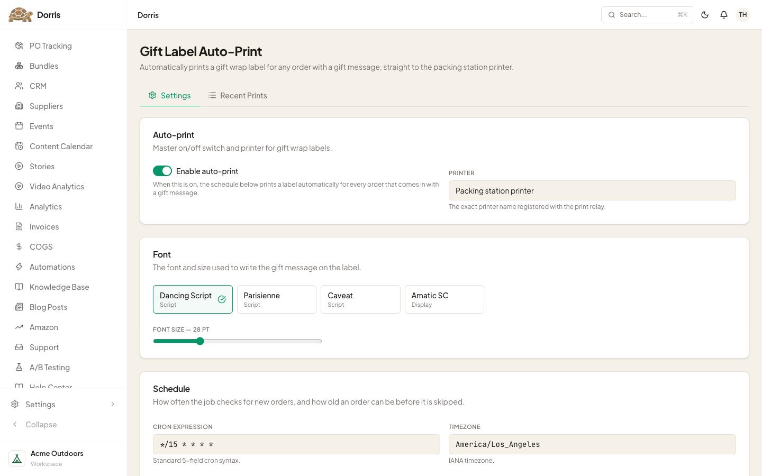Select Dancing Script font option
Screen dimensions: 762x476
tap(193, 299)
